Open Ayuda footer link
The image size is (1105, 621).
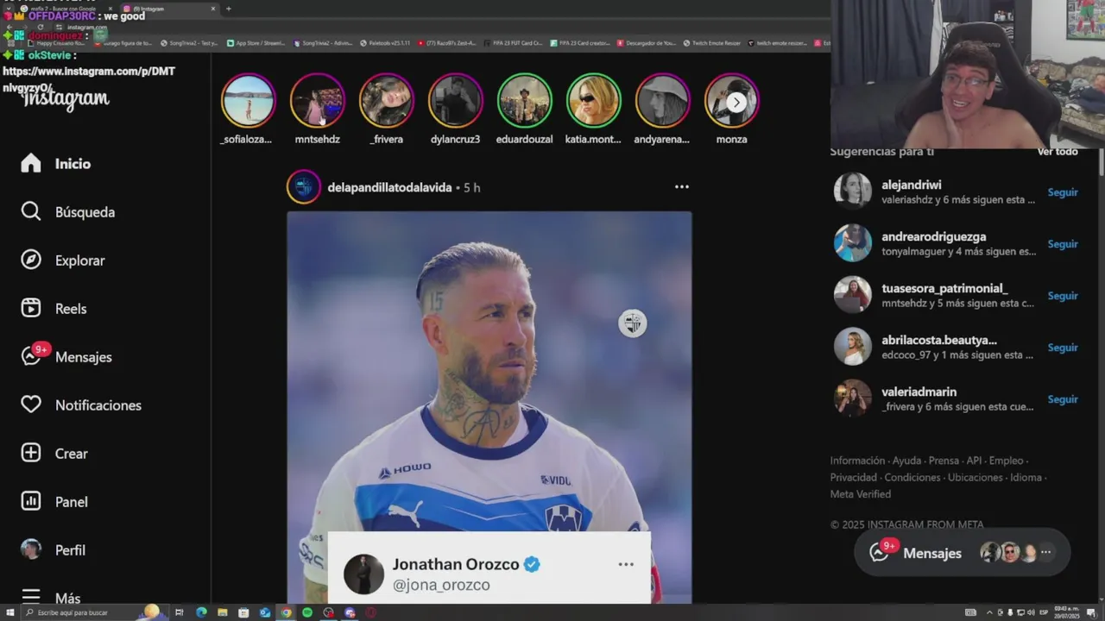pos(906,461)
